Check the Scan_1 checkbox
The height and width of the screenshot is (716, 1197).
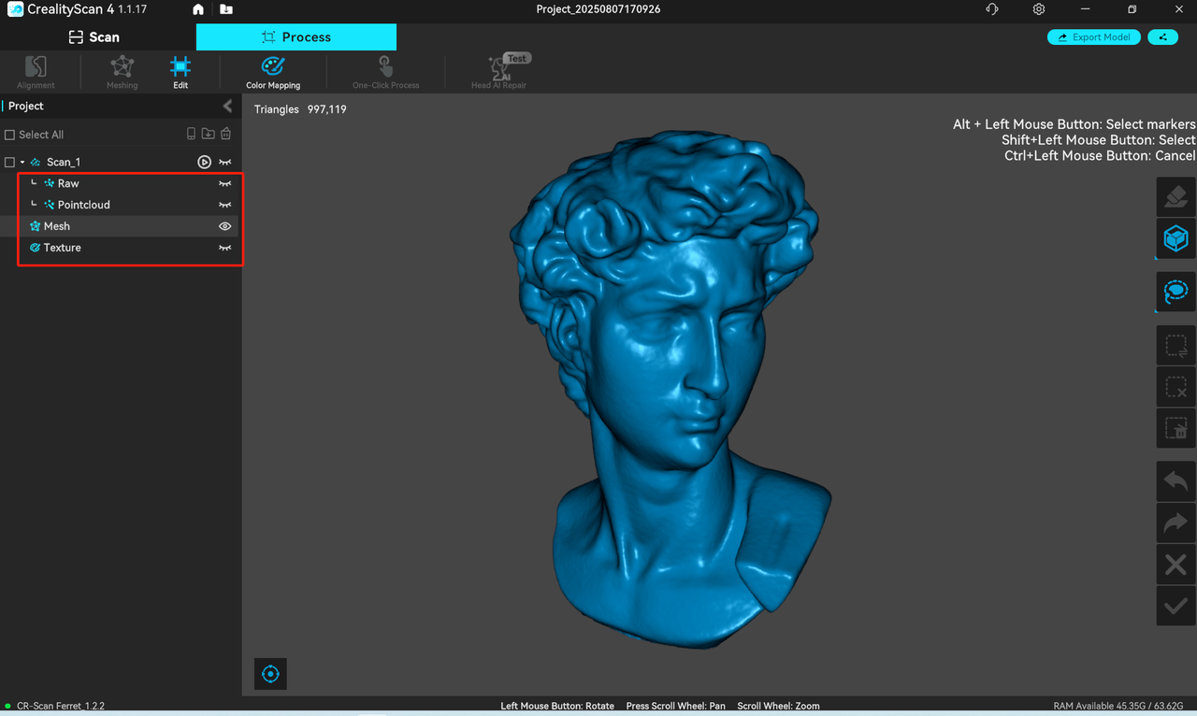coord(10,163)
